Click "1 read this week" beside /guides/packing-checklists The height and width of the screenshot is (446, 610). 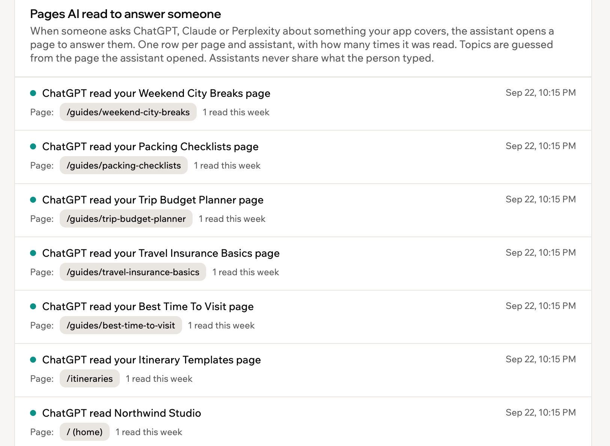click(x=227, y=166)
